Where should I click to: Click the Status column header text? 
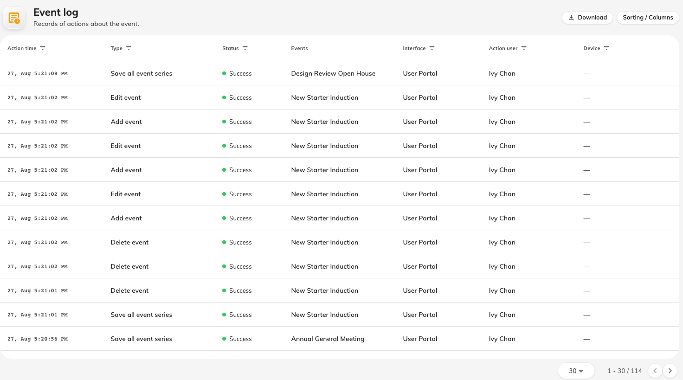[230, 48]
